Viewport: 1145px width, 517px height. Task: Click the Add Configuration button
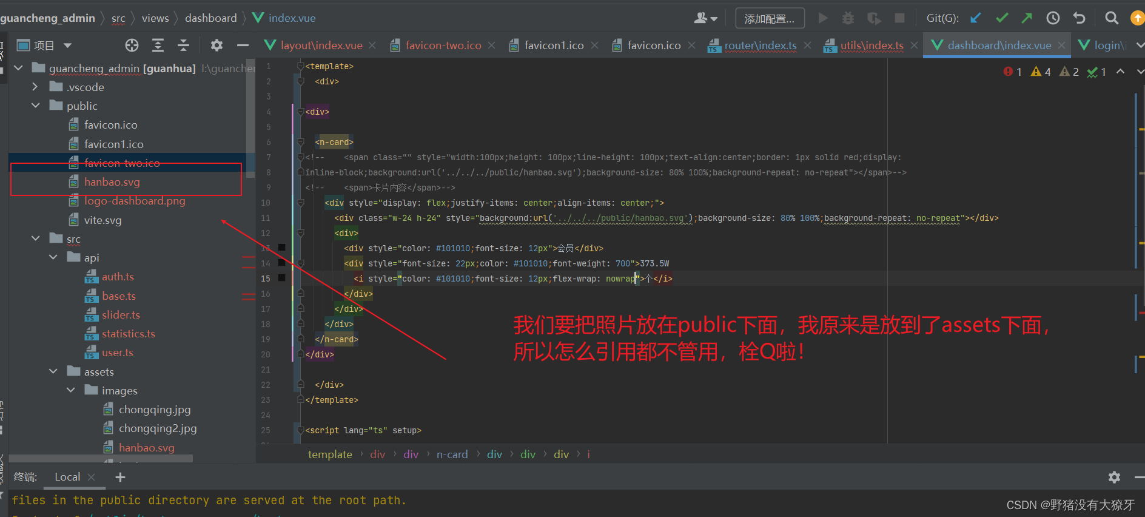coord(770,18)
